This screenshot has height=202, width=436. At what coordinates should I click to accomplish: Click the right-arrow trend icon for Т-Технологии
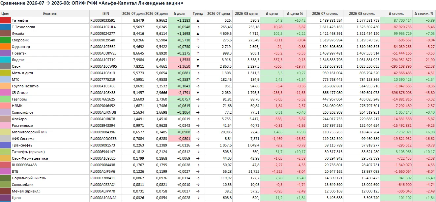[x=198, y=27]
